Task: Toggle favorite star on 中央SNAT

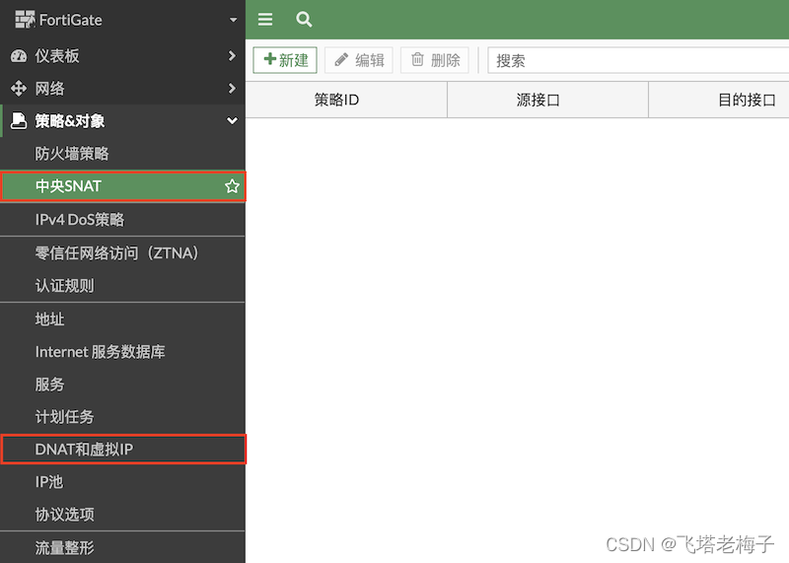Action: pyautogui.click(x=232, y=186)
